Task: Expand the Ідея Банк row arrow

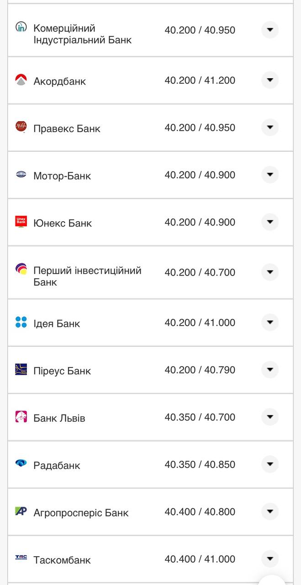Action: click(x=270, y=322)
